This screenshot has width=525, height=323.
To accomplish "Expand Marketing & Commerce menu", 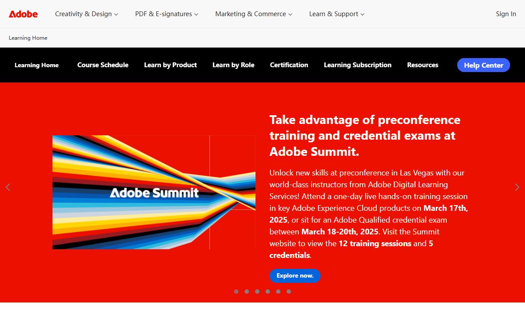I will click(254, 14).
